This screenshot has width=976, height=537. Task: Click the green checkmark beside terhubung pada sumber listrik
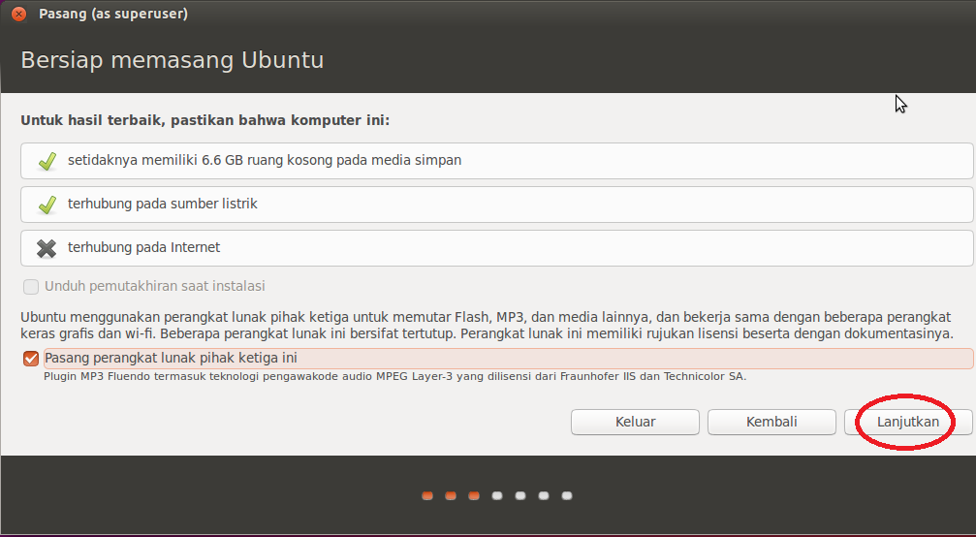click(x=47, y=205)
